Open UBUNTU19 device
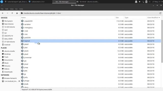The image size is (163, 91). pyautogui.click(x=8, y=36)
